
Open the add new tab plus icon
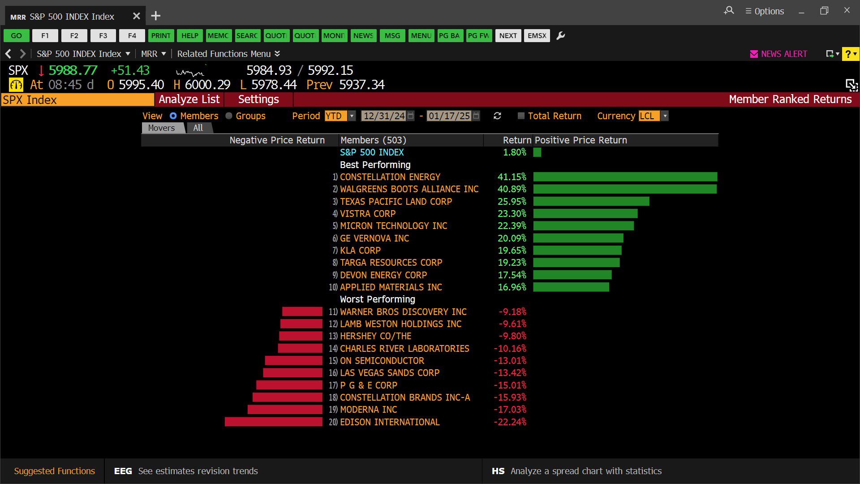click(155, 16)
